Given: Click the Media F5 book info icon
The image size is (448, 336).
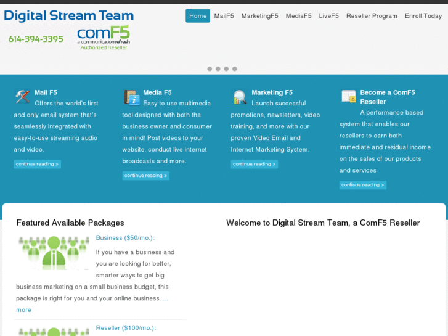Looking at the screenshot, I should (x=131, y=97).
